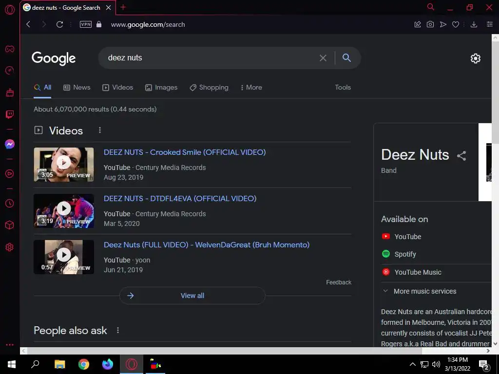Open Google Chrome from taskbar
This screenshot has height=374, width=499.
[84, 364]
